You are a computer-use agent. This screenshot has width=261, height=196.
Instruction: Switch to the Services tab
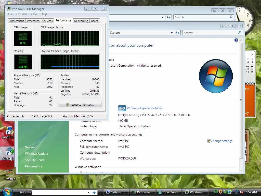[x=47, y=21]
